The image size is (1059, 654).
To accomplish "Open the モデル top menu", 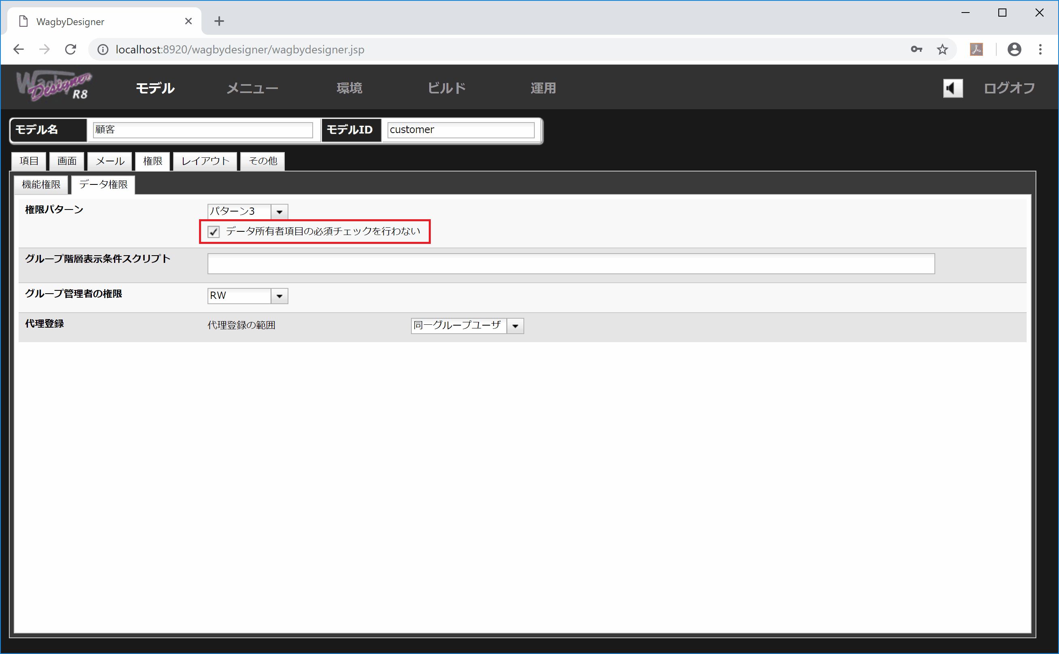I will 155,88.
